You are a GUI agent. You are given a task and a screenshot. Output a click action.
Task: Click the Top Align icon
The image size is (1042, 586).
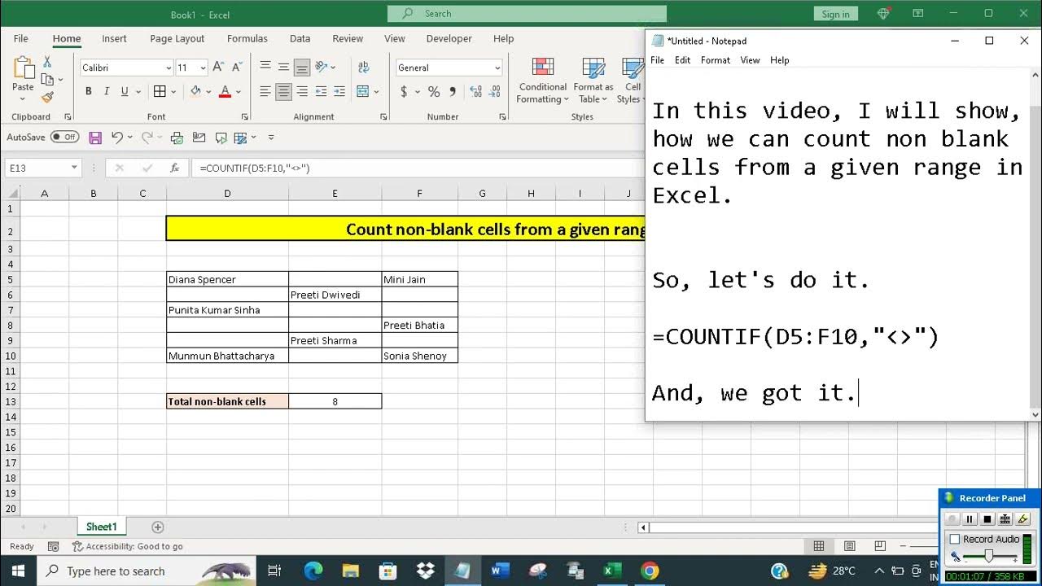click(x=265, y=67)
